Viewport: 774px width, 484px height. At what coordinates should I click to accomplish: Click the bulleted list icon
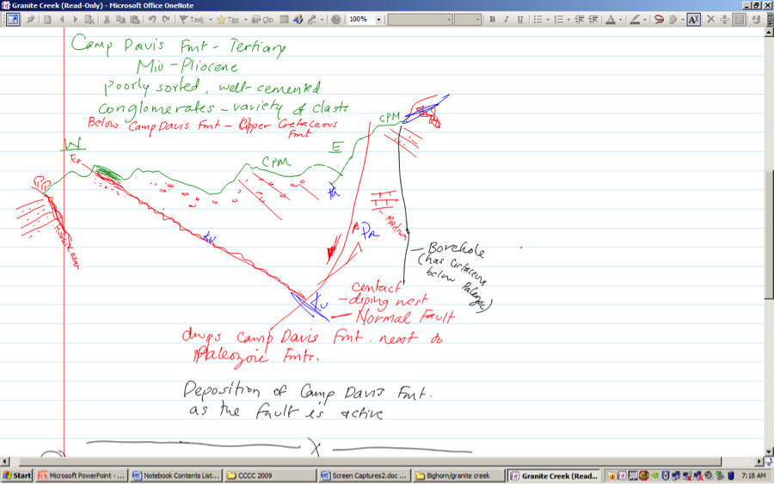[537, 19]
